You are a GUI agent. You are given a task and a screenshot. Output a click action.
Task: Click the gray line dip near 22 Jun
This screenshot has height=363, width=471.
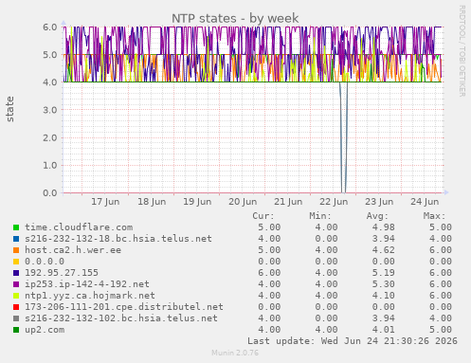344,137
